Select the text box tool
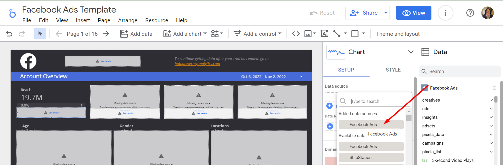This screenshot has width=503, height=165. click(x=324, y=34)
